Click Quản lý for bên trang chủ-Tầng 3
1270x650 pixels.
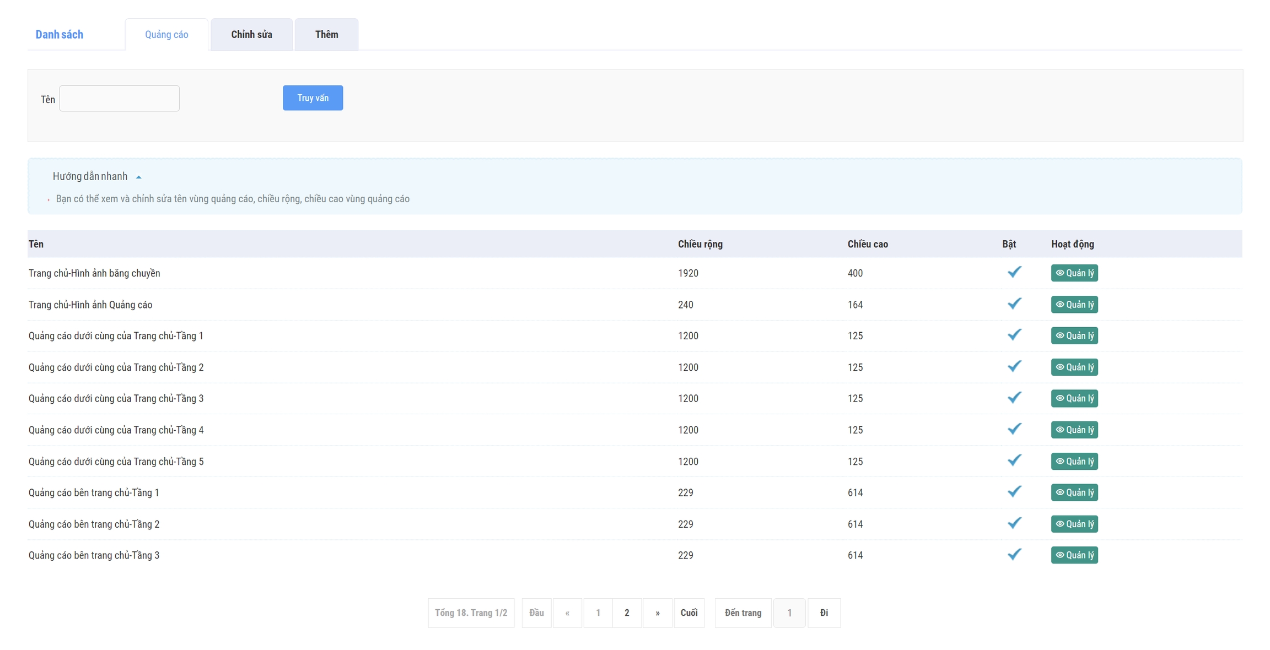coord(1074,555)
